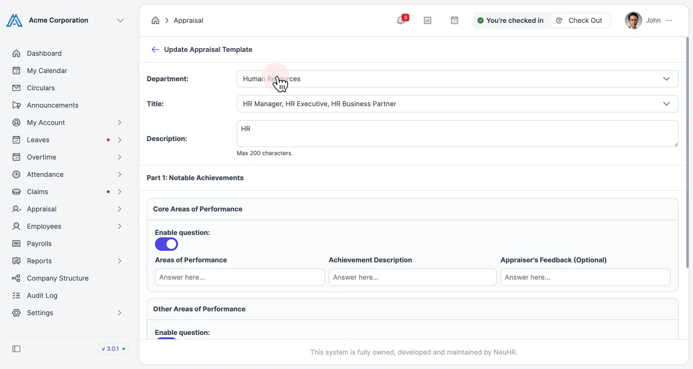This screenshot has width=693, height=369.
Task: Open the calendar icon in the header
Action: [x=454, y=20]
